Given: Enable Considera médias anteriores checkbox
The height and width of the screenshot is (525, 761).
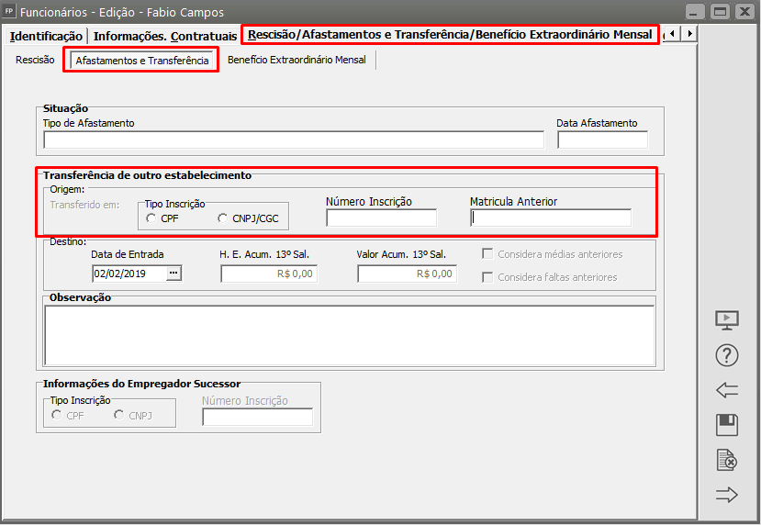Looking at the screenshot, I should pos(488,254).
